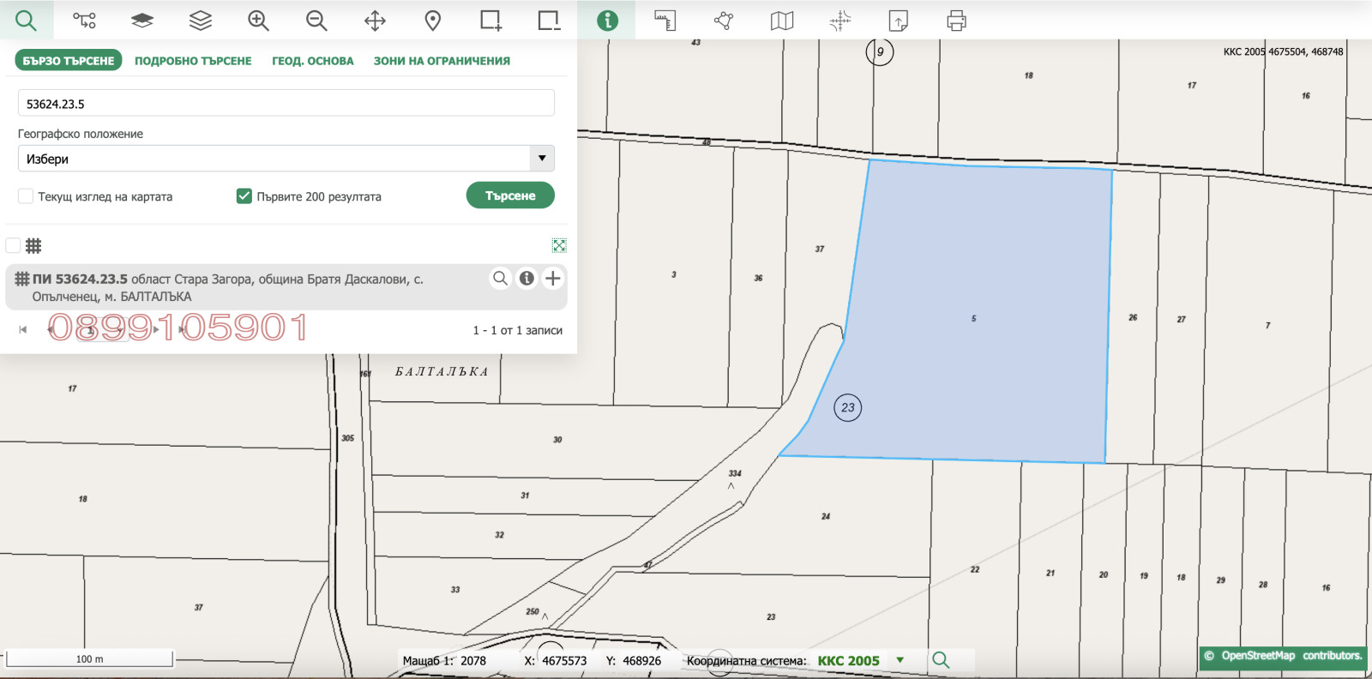This screenshot has width=1372, height=679.
Task: Open the results page number dropdown
Action: click(x=103, y=330)
